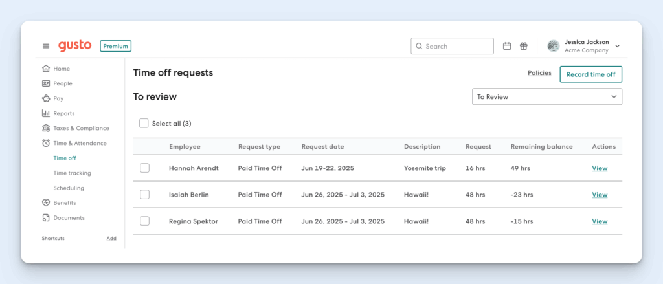Check Regina Spektor's row checkbox
Image resolution: width=663 pixels, height=284 pixels.
[x=144, y=221]
